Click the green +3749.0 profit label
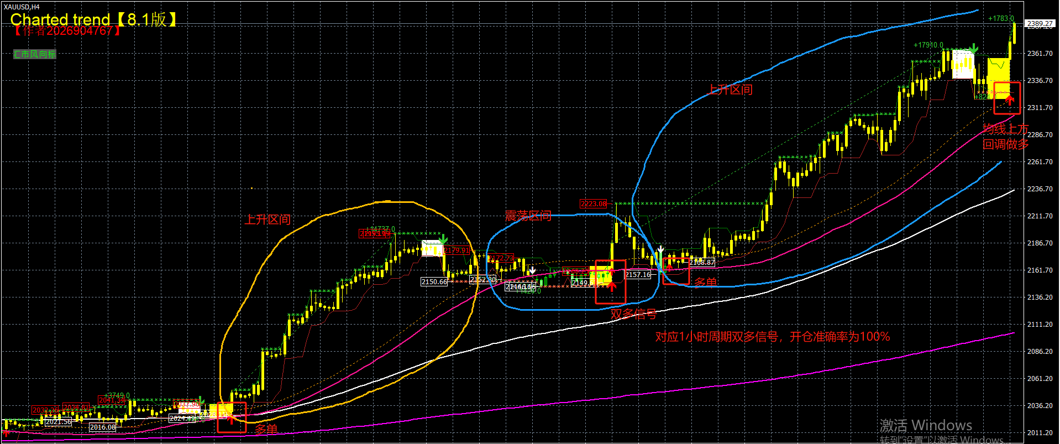 point(117,396)
